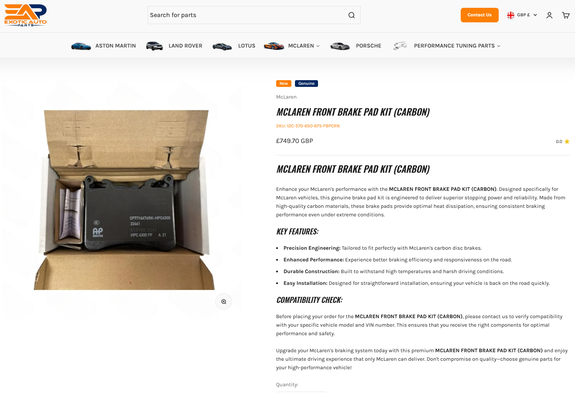This screenshot has height=393, width=575.
Task: Open the LOTUS menu item
Action: [247, 46]
